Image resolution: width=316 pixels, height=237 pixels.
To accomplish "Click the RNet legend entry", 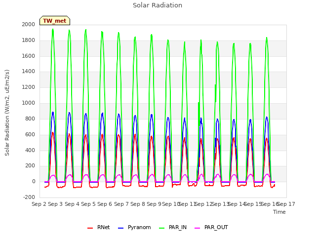I will tap(99, 227).
